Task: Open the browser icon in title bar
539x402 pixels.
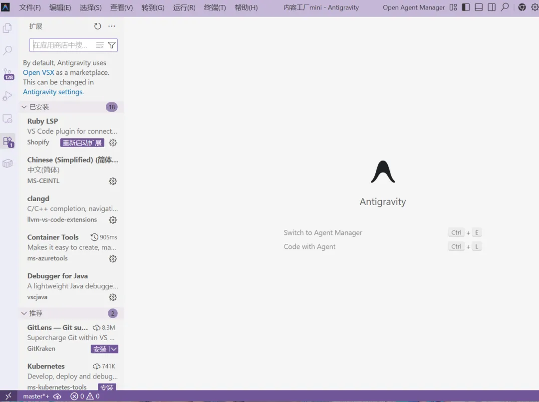Action: (522, 7)
